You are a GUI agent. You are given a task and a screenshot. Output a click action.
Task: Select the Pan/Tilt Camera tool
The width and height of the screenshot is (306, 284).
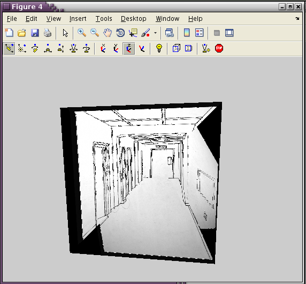35,48
